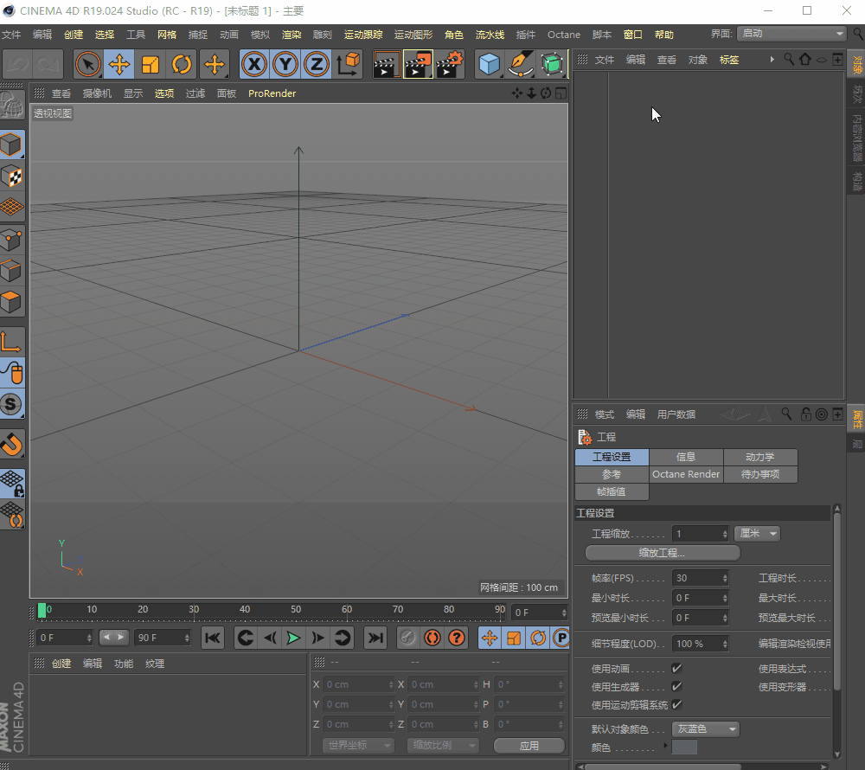Open render settings clapperboard gear icon

(x=450, y=65)
